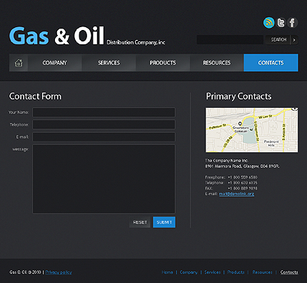Viewport: 307px width, 283px height.
Task: Click the footer Products link
Action: click(236, 272)
